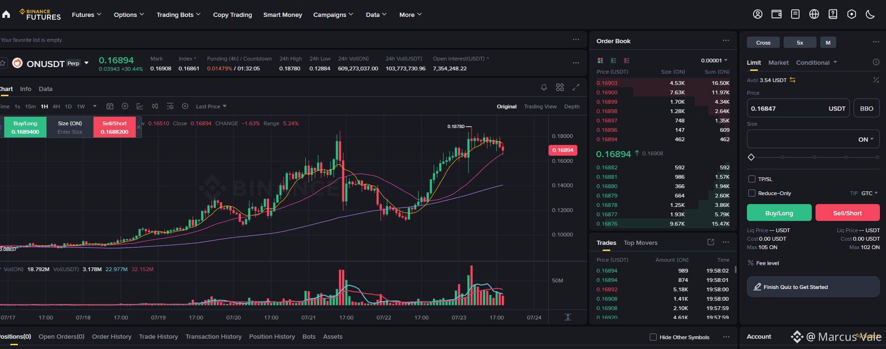Open the order type info icon
The image size is (886, 349).
pyautogui.click(x=876, y=62)
